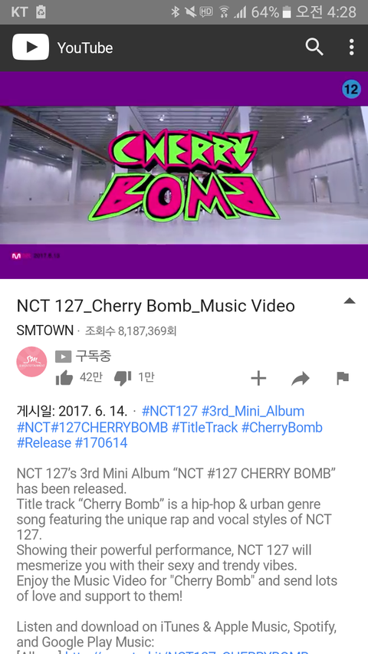Open the #Release hashtag link
Viewport: 368px width, 654px height.
44,442
